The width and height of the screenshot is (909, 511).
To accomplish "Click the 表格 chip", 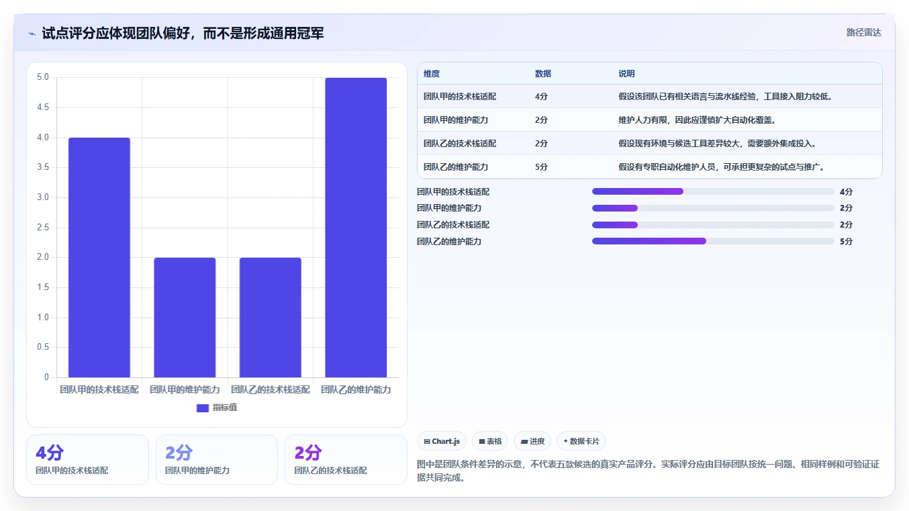I will pos(490,441).
